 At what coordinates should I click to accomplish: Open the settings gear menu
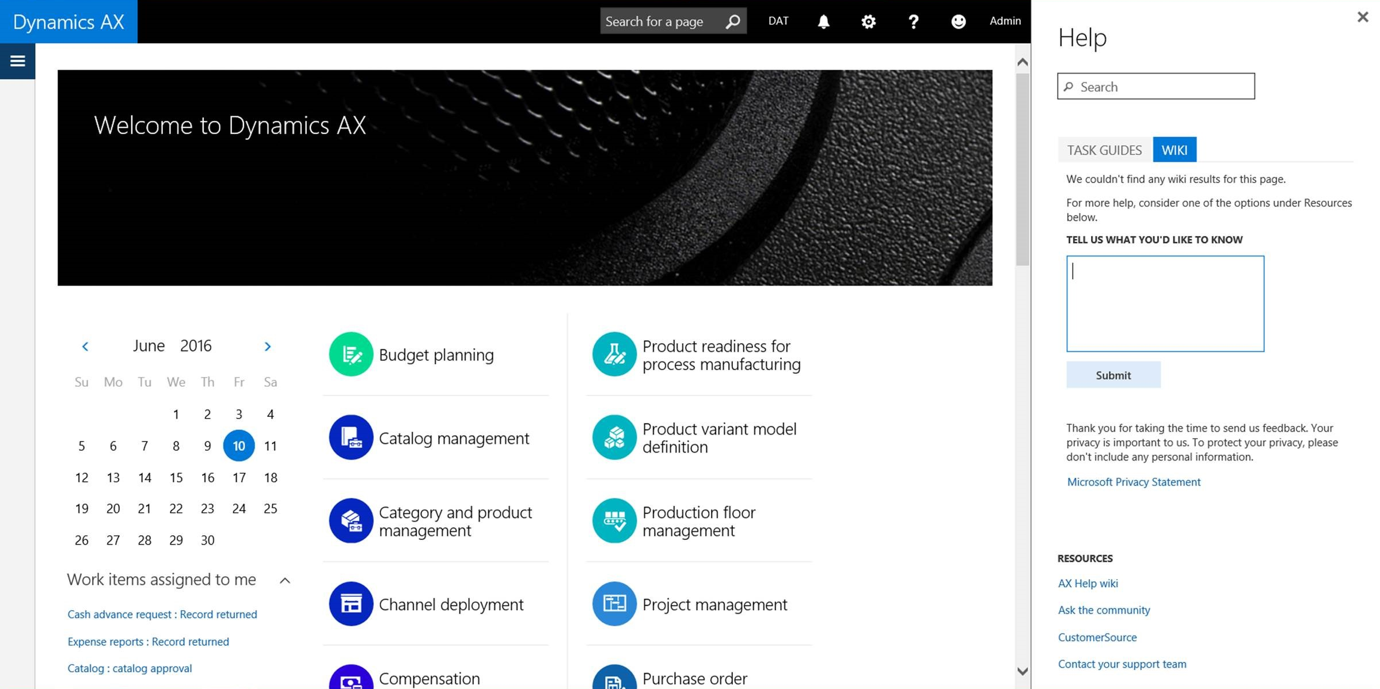pyautogui.click(x=868, y=21)
